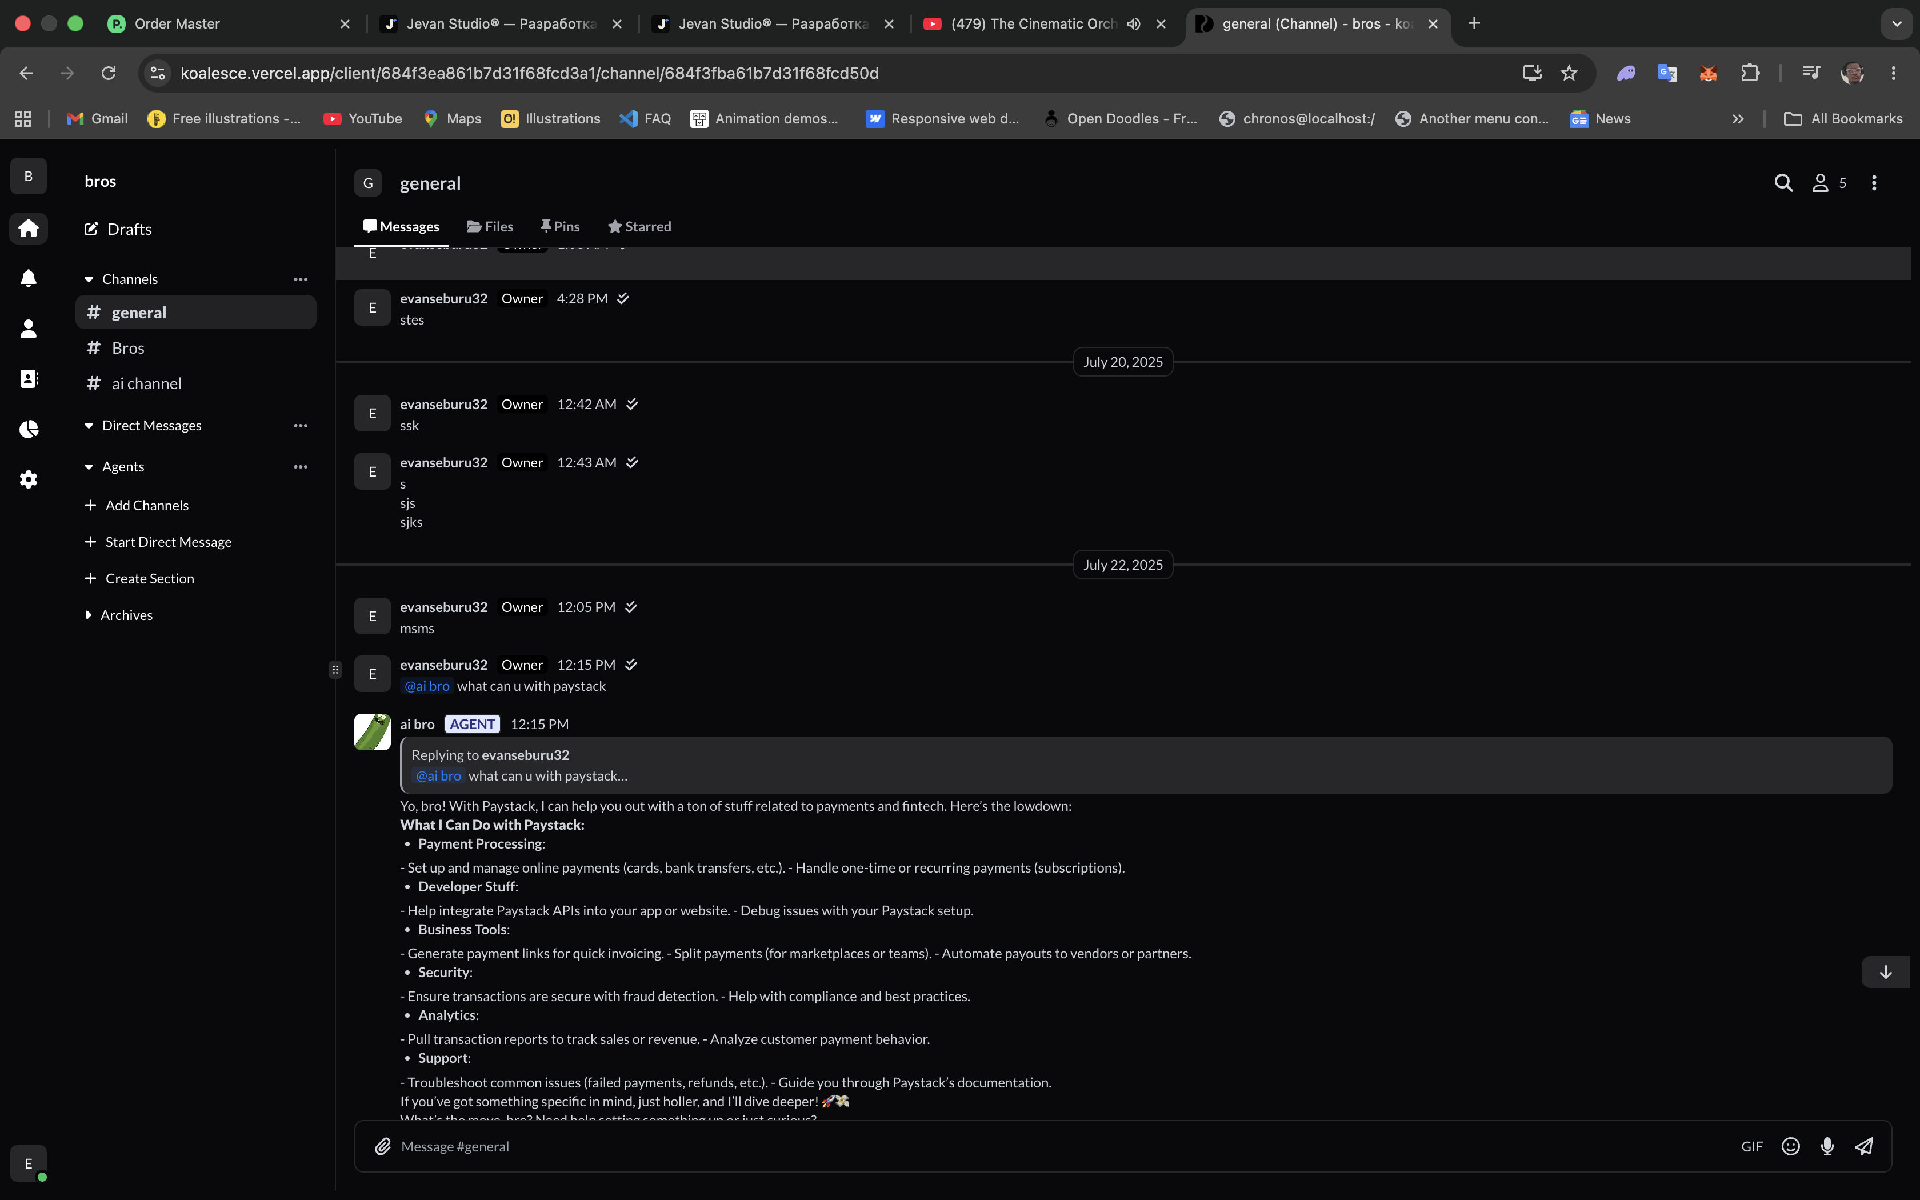Expand the Archives section
The image size is (1920, 1200).
pos(88,615)
